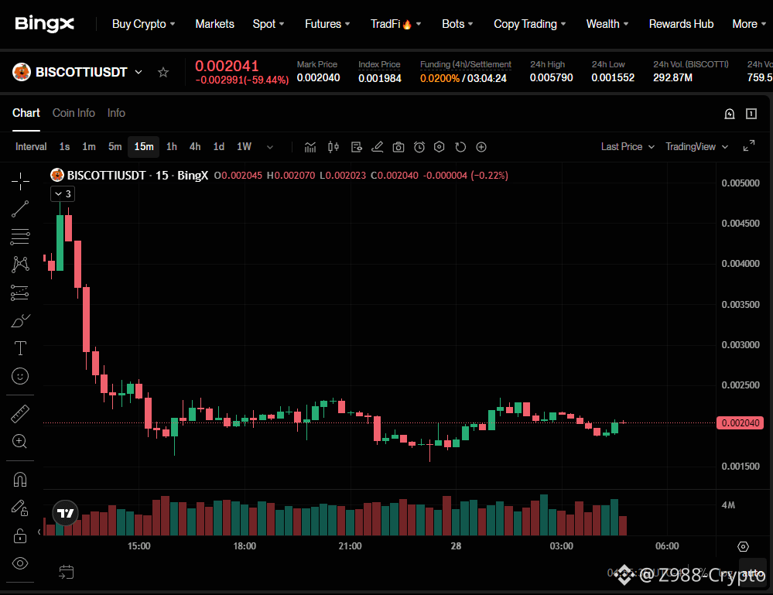Image resolution: width=773 pixels, height=595 pixels.
Task: Reset chart with the refresh icon
Action: click(460, 147)
